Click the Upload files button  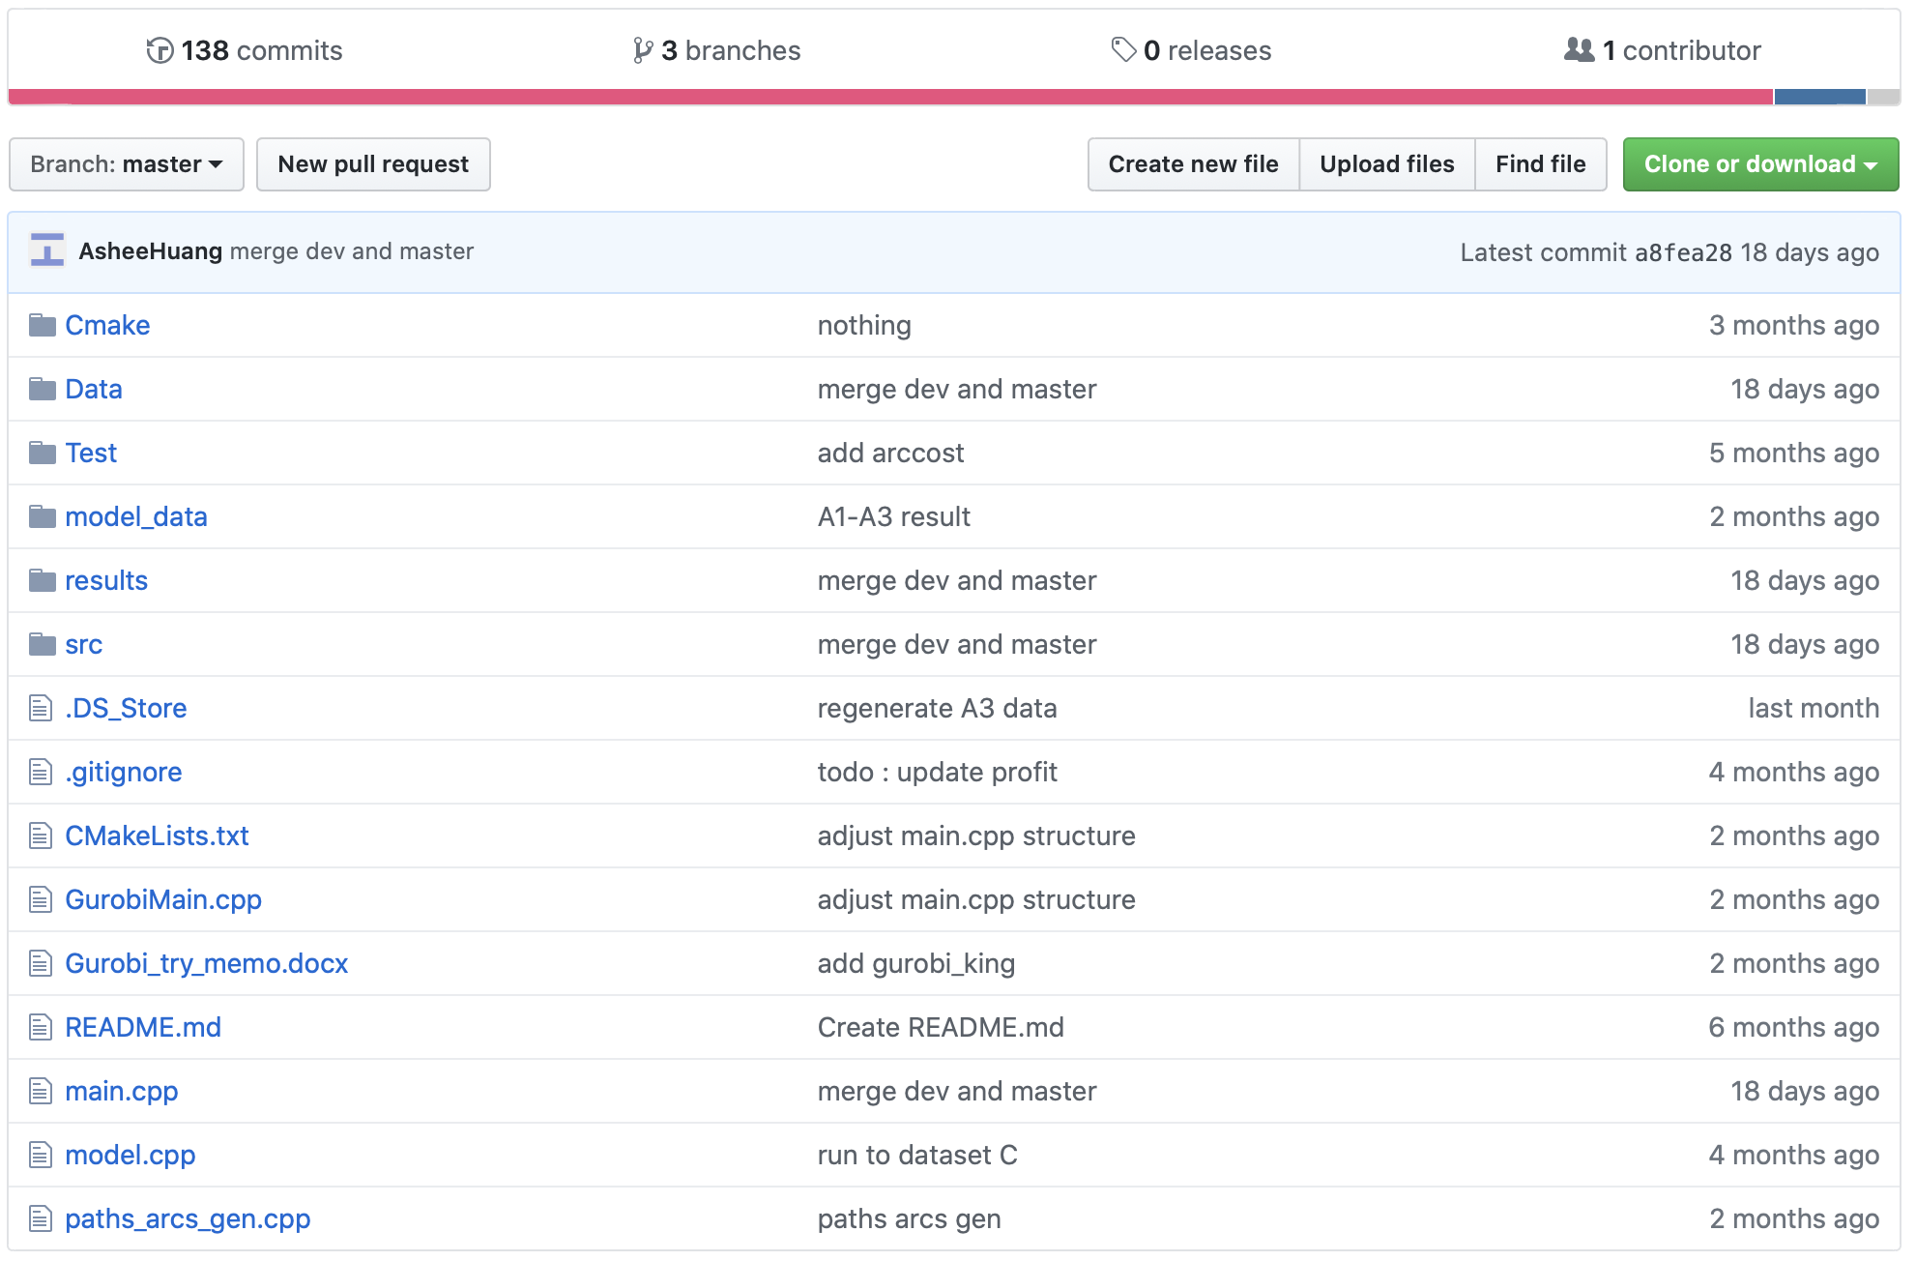click(x=1386, y=164)
